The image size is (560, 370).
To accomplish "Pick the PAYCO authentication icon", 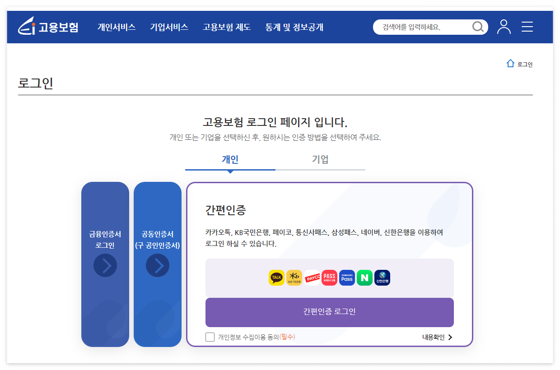I will pos(312,277).
